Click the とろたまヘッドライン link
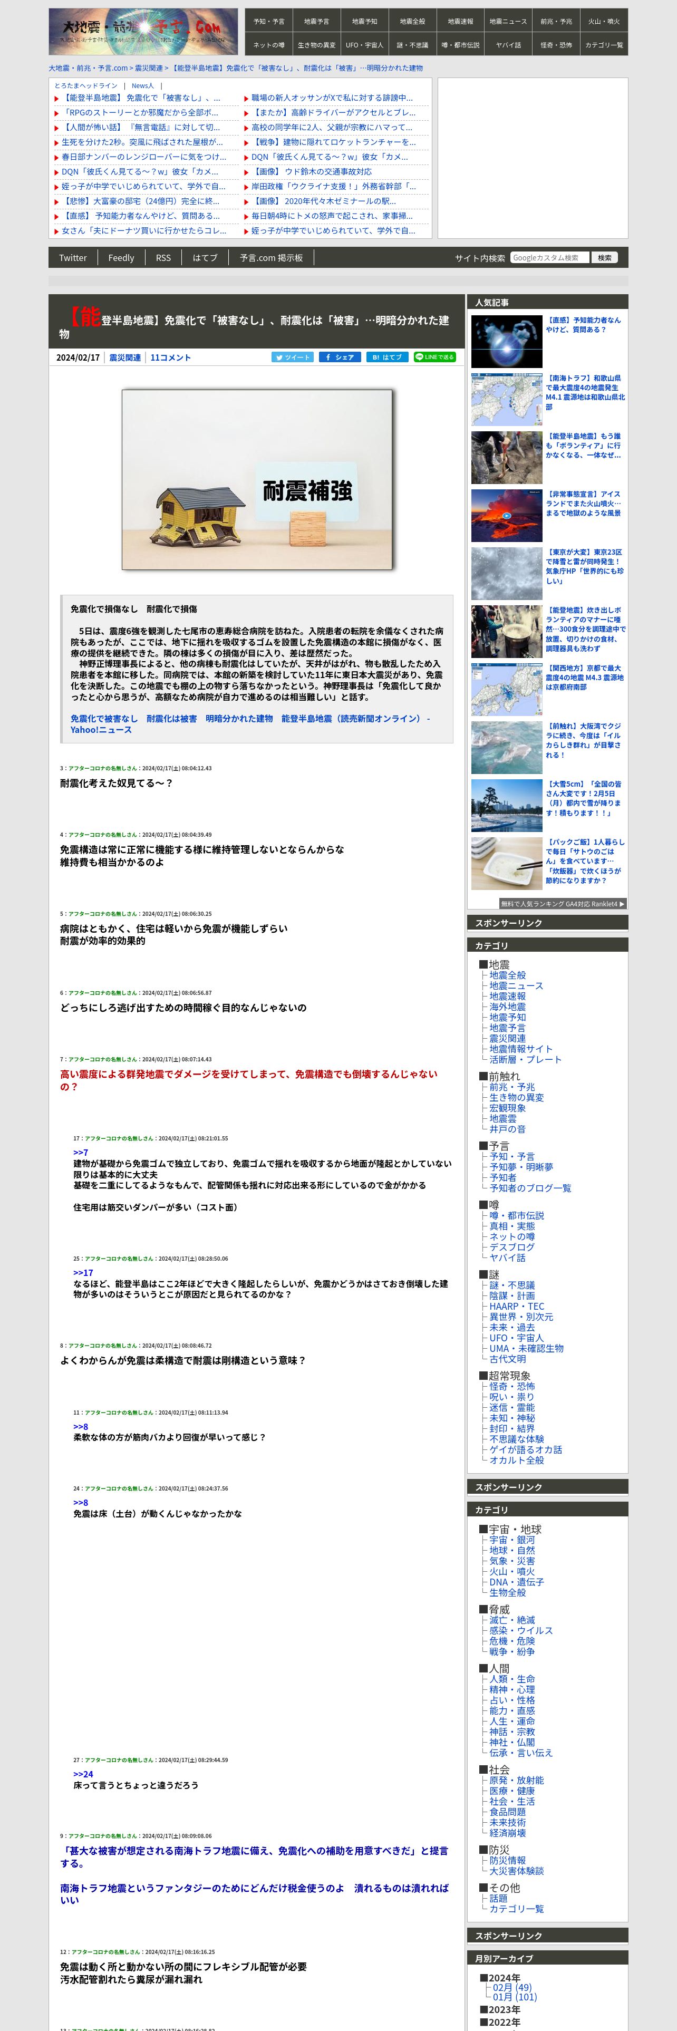Viewport: 677px width, 2031px height. point(86,86)
